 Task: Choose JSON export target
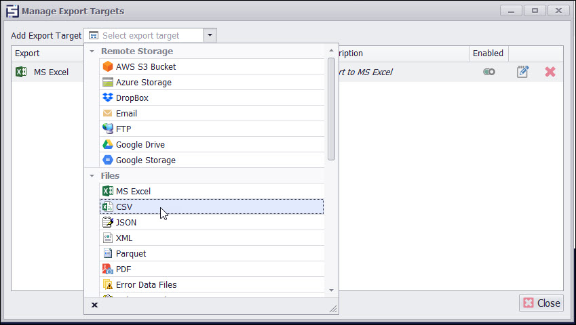point(126,222)
